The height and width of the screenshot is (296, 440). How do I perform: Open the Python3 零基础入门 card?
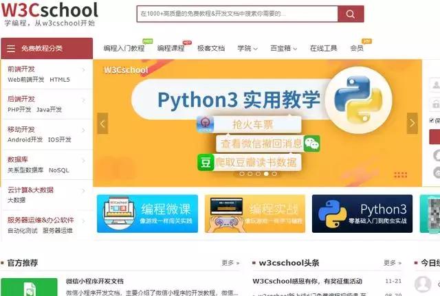362,214
